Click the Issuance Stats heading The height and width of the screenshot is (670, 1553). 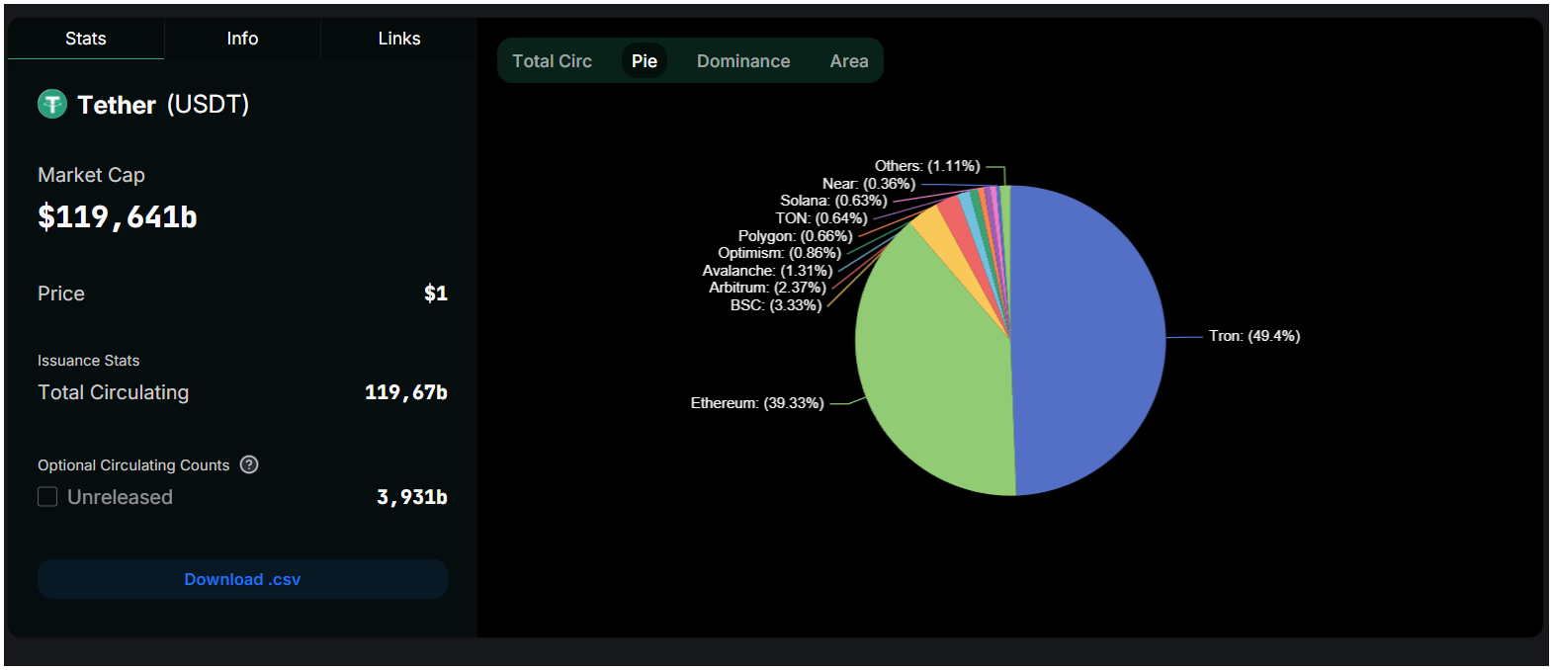pyautogui.click(x=89, y=361)
